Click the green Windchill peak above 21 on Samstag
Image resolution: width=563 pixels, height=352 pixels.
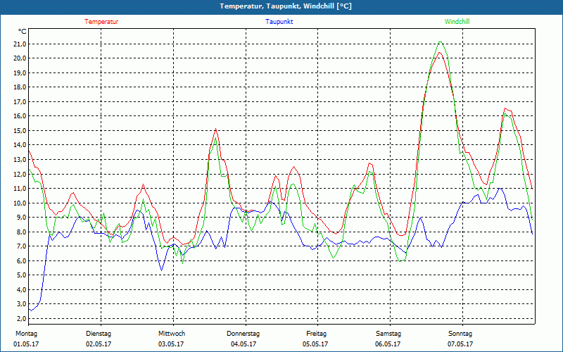point(441,42)
